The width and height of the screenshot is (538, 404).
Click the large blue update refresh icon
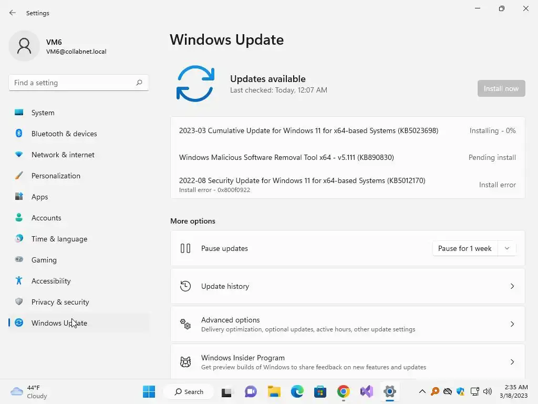coord(195,84)
